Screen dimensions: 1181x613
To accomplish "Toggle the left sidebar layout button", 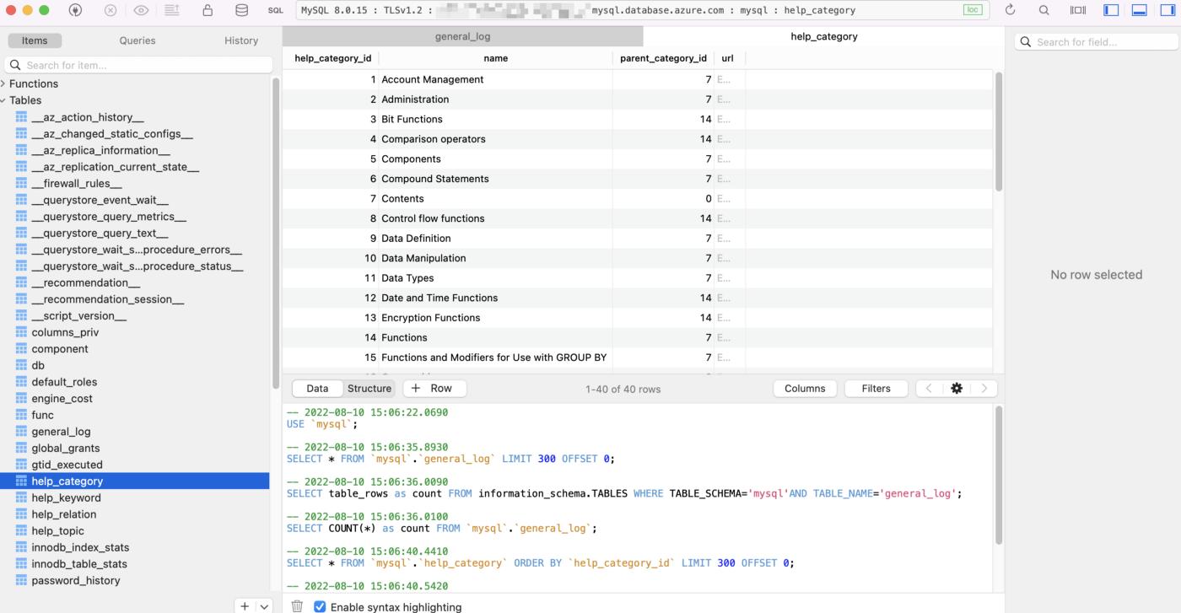I will (1111, 9).
